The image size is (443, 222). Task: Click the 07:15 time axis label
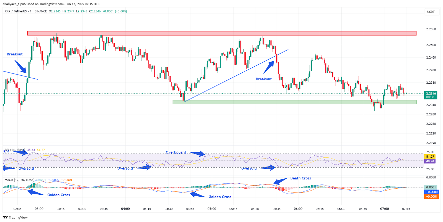pos(406,209)
